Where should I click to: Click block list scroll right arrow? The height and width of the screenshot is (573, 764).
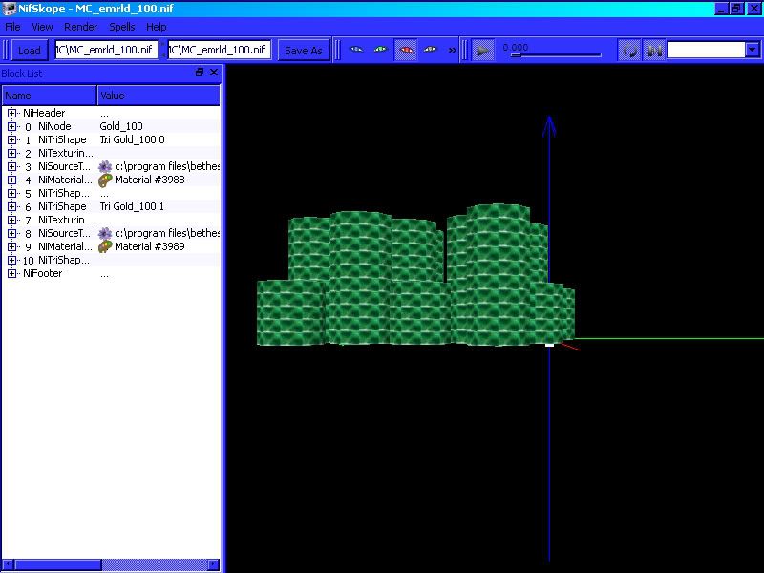coord(213,564)
